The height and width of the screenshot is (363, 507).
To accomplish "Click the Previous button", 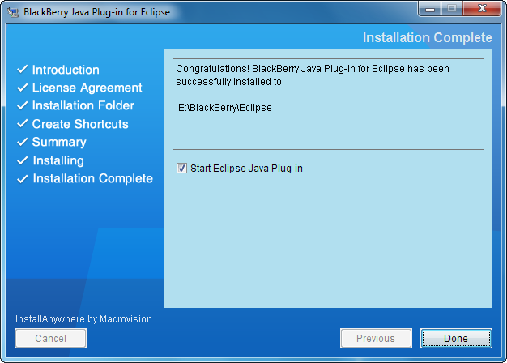I will 376,339.
